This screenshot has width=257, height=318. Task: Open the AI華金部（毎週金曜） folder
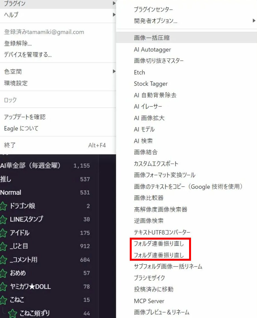[30, 165]
